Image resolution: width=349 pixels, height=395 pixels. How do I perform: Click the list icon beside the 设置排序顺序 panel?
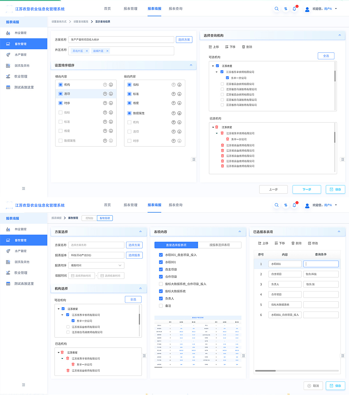pyautogui.click(x=194, y=159)
